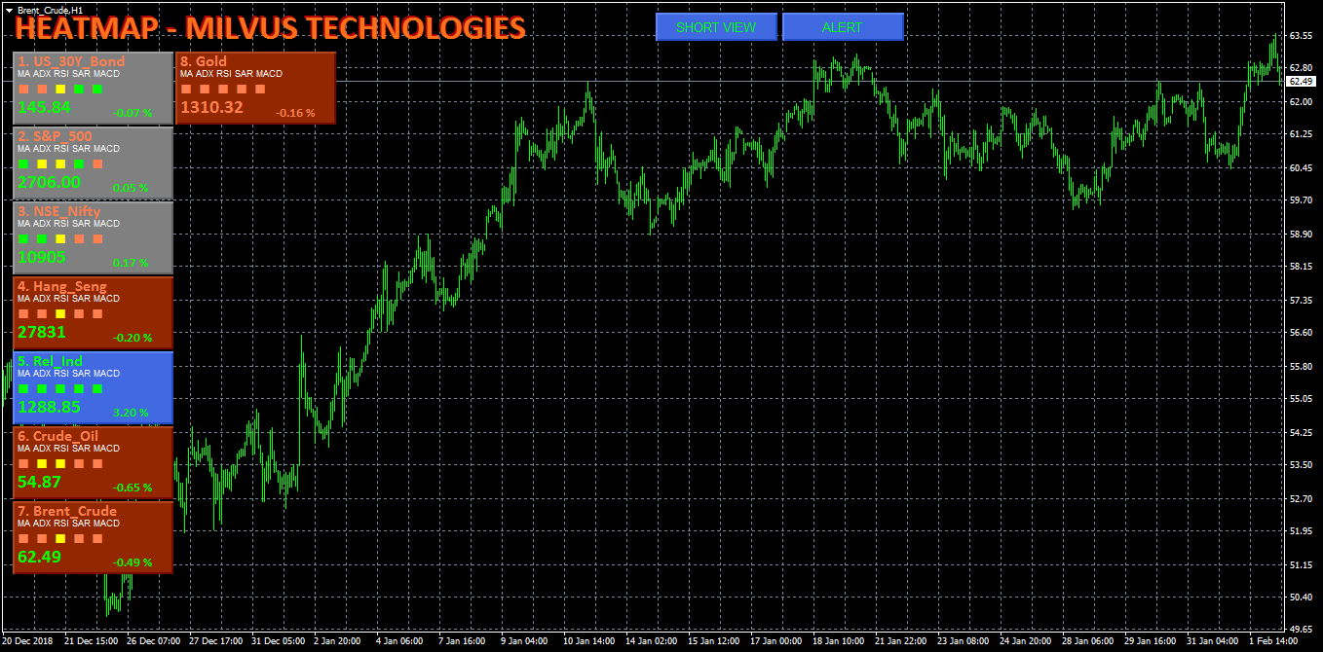
Task: Select the ADX square on the Gold card
Action: [x=204, y=90]
